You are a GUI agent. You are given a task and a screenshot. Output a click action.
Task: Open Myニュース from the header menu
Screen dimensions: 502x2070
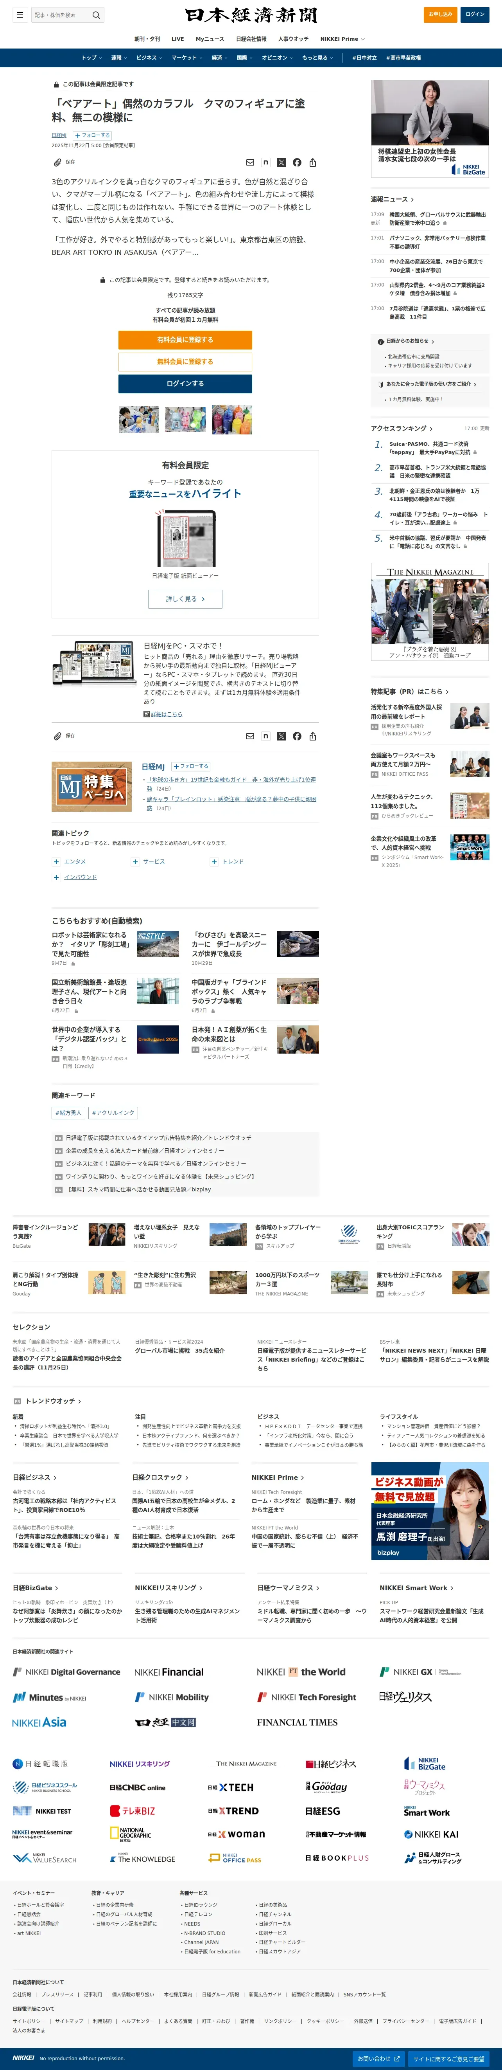[210, 39]
